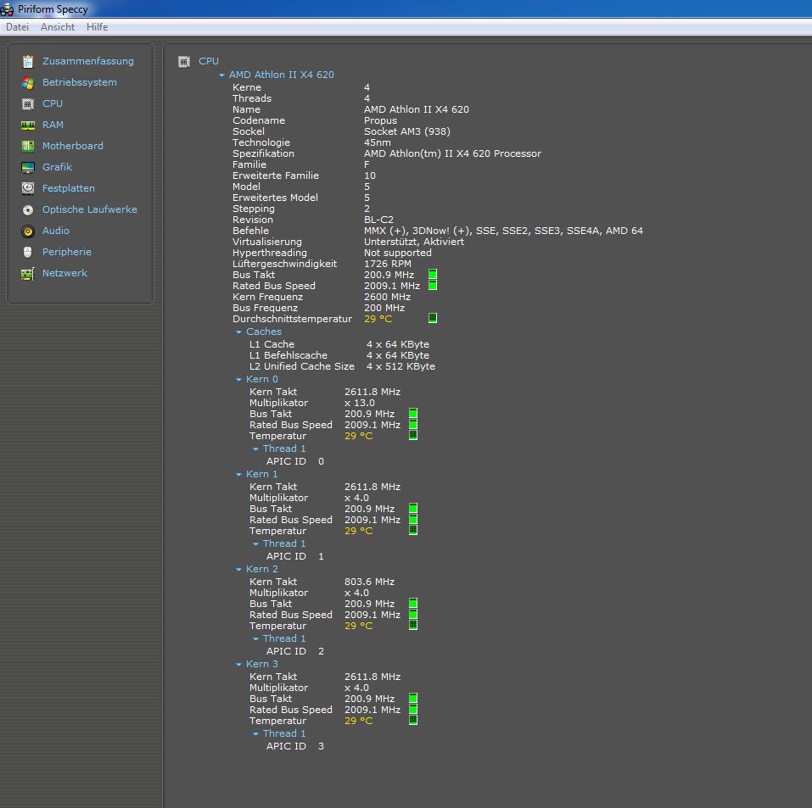
Task: Click green graph icon beside top-level Rated Bus Speed
Action: coord(433,285)
